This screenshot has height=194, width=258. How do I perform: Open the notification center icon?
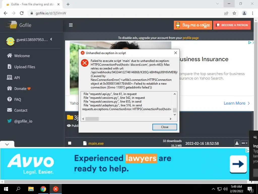point(250,189)
